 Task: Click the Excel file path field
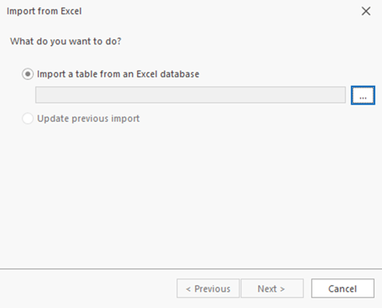(x=191, y=95)
